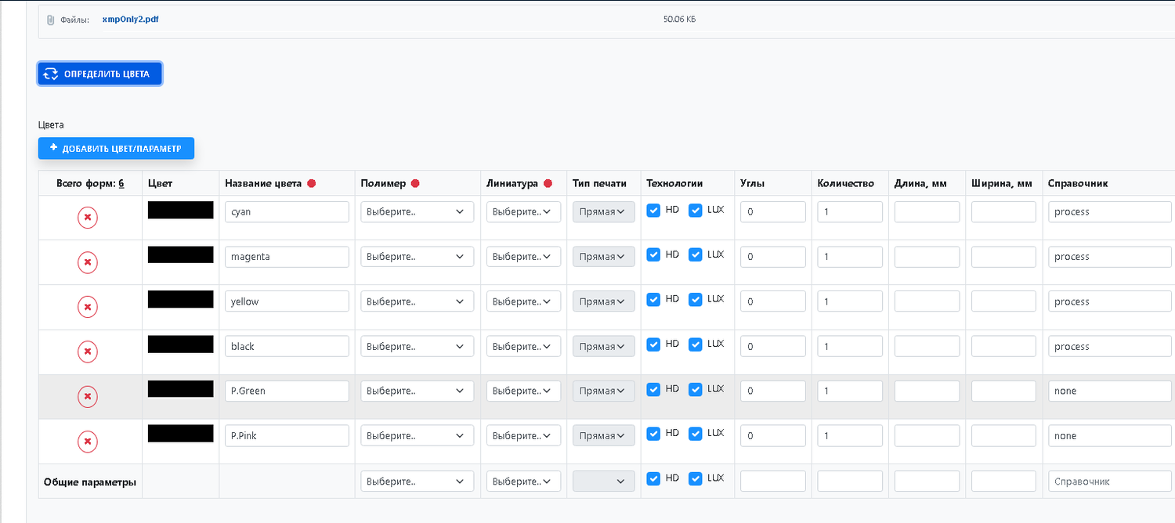1175x523 pixels.
Task: Remove the black color row
Action: pyautogui.click(x=88, y=352)
